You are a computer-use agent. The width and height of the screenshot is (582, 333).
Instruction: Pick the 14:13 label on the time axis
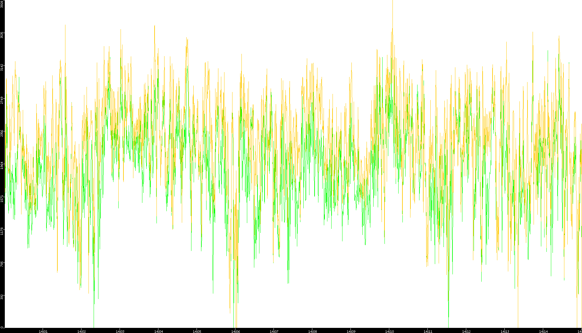pyautogui.click(x=505, y=331)
